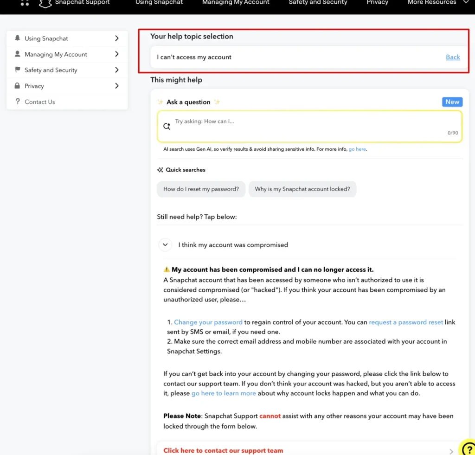Open Managing My Account in top navigation

pyautogui.click(x=236, y=2)
